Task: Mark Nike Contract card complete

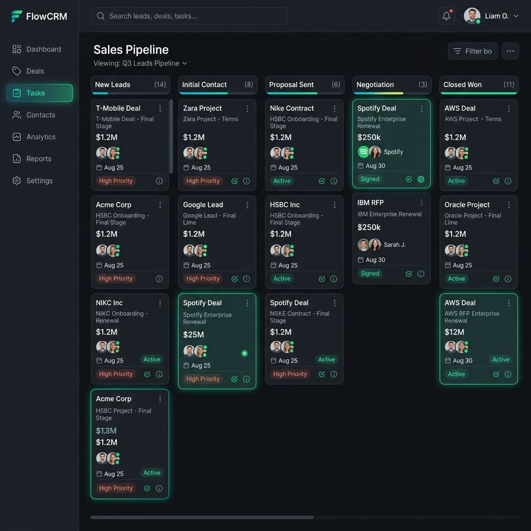Action: (322, 181)
